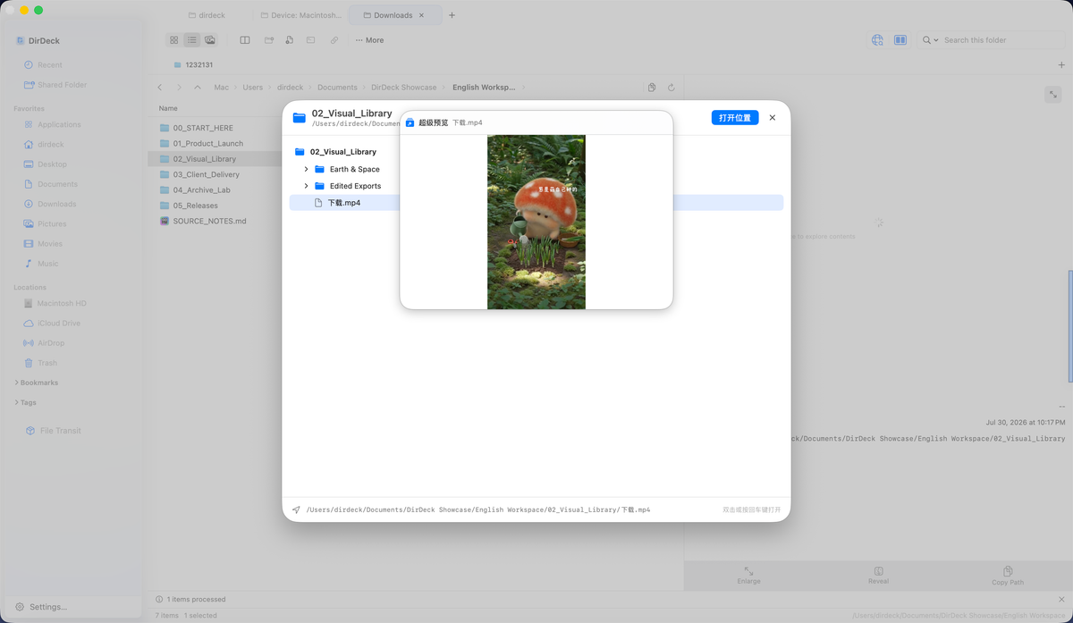Click the DirDeck Showcase breadcrumb
This screenshot has width=1073, height=623.
404,88
